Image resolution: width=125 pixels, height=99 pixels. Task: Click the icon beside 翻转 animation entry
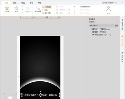pos(93,32)
